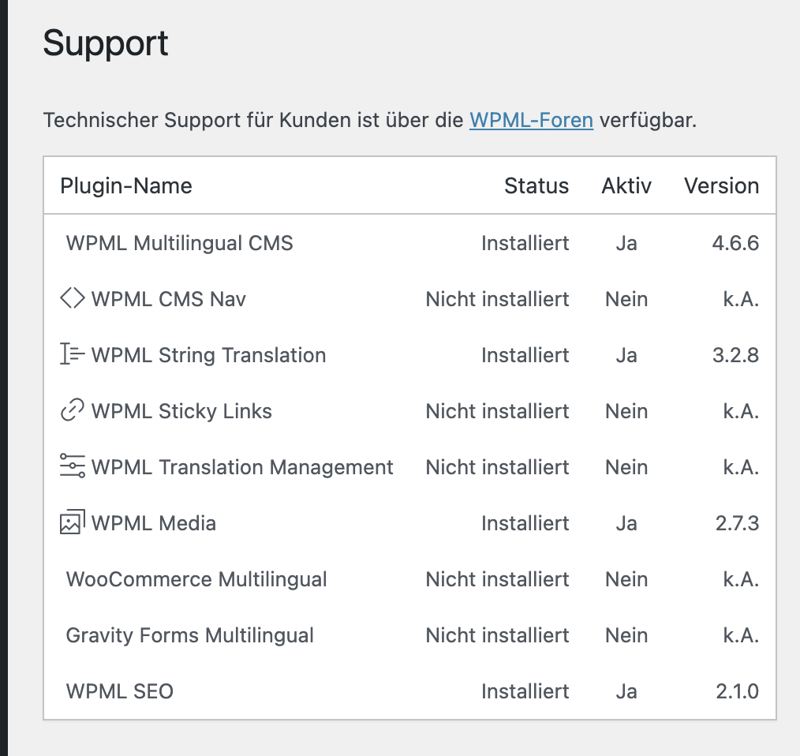Click the WPML CMS Nav angle-brackets icon
The image size is (800, 756).
(73, 298)
